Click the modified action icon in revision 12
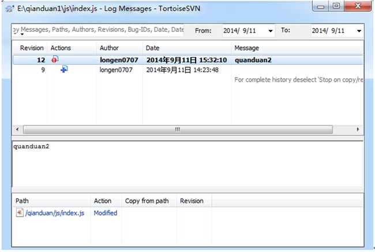This screenshot has height=252, width=375. 55,59
